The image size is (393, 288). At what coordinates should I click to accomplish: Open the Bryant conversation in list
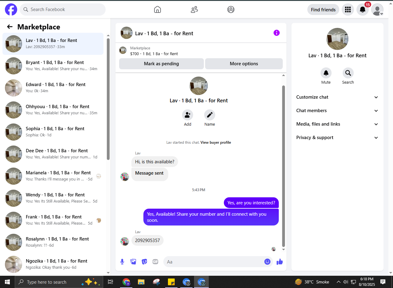pos(53,66)
